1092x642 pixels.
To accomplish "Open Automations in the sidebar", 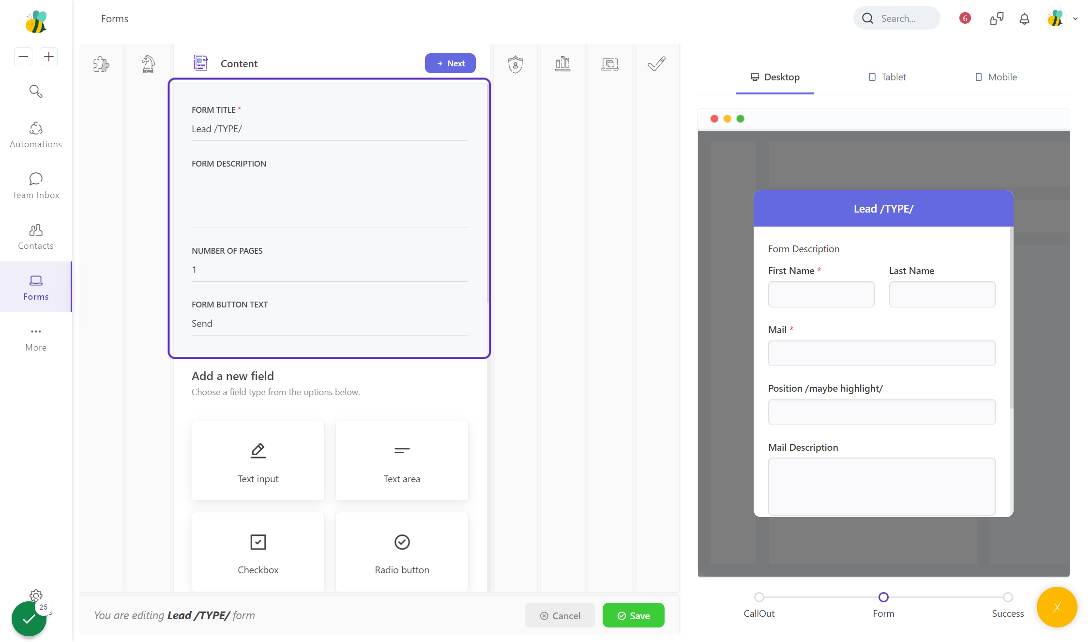I will [36, 135].
